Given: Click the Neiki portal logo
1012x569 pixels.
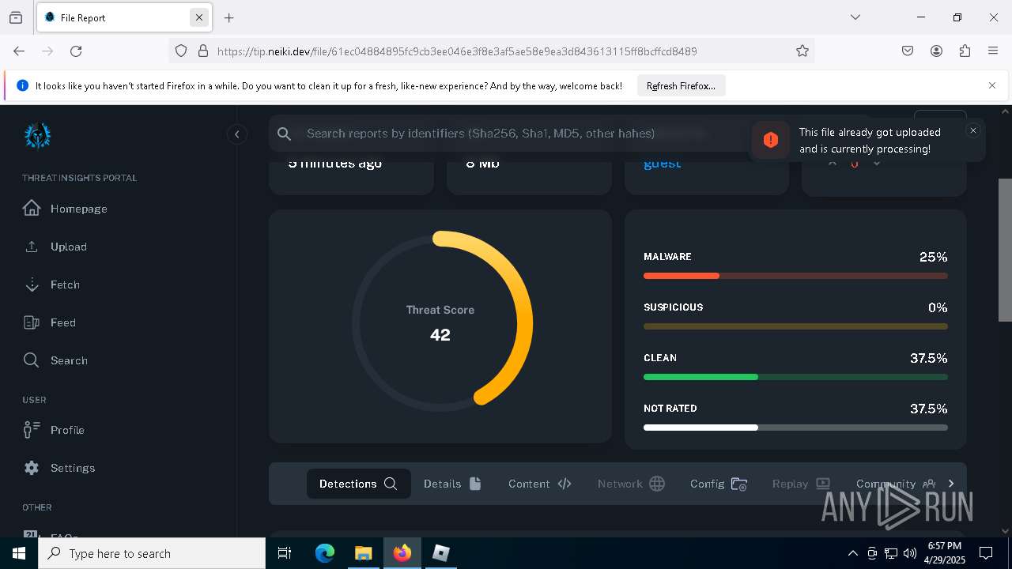Looking at the screenshot, I should 37,135.
